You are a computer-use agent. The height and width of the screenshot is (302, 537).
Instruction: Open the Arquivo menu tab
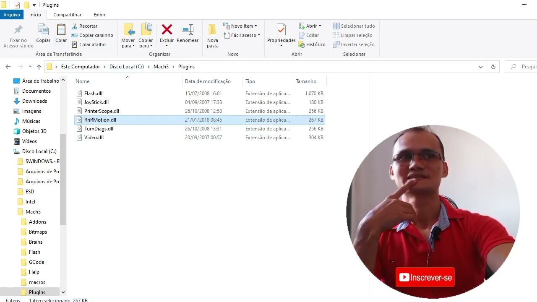(x=12, y=15)
